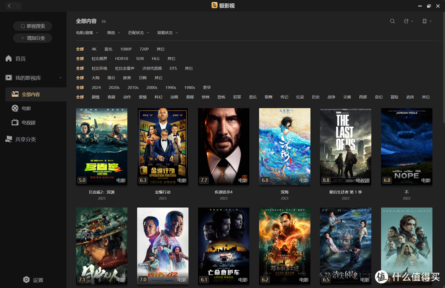The height and width of the screenshot is (288, 445).
Task: Filter by 蓝光 quality
Action: tap(108, 49)
